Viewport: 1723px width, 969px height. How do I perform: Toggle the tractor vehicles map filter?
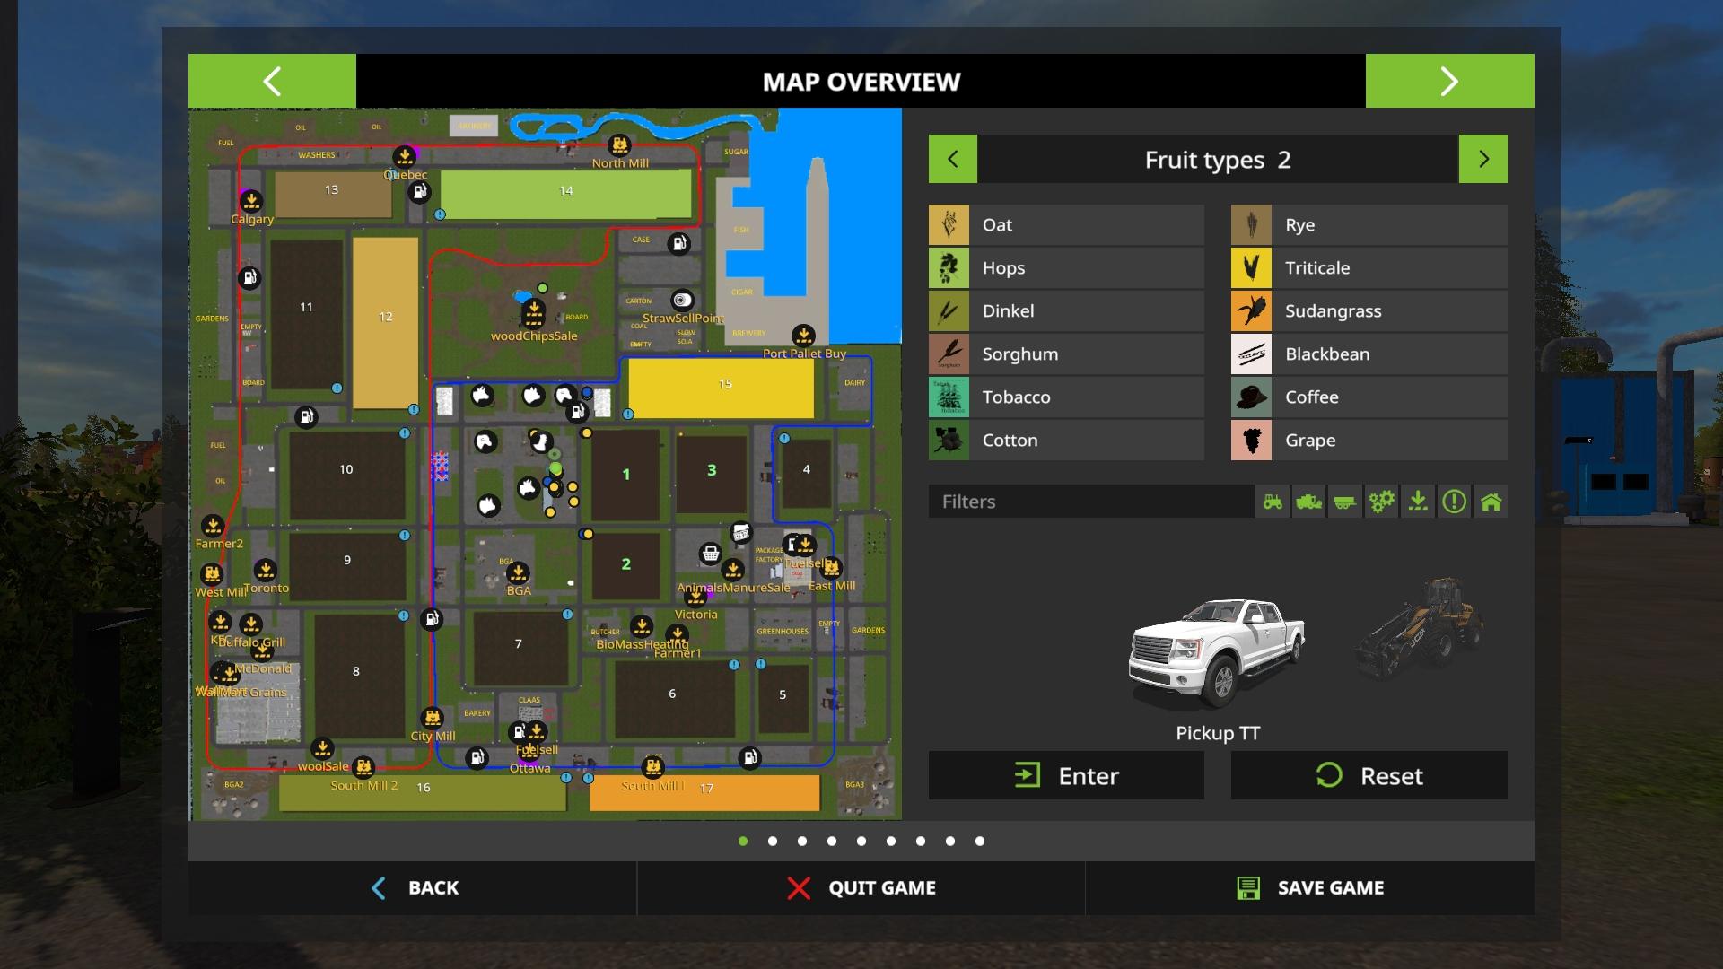click(1273, 502)
